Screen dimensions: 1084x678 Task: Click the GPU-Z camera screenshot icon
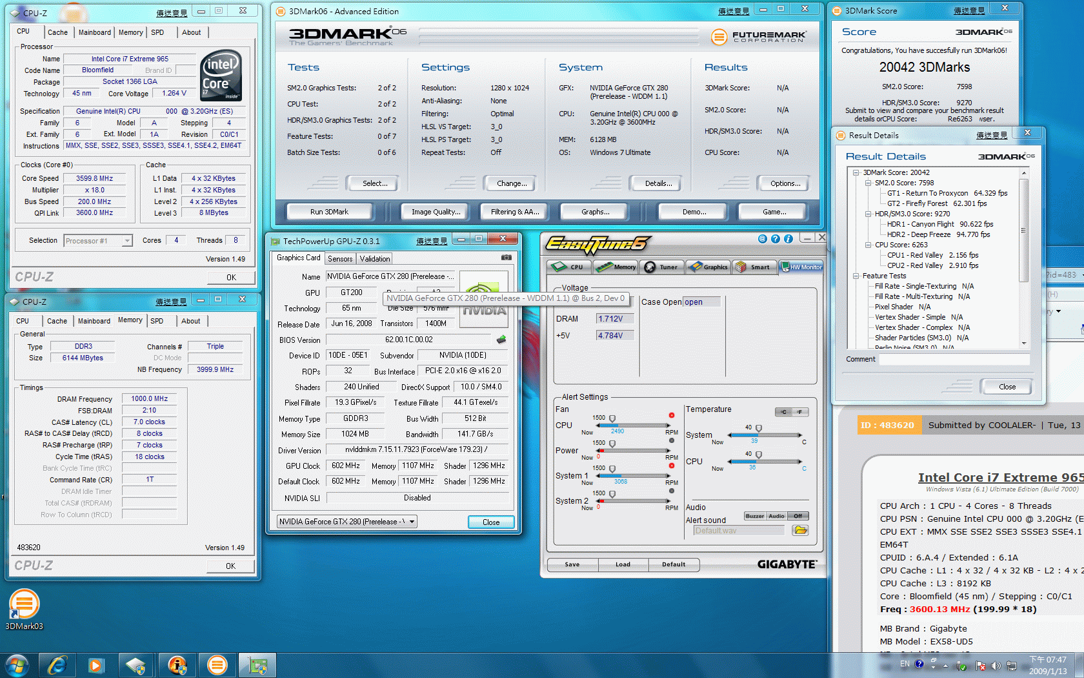click(507, 257)
